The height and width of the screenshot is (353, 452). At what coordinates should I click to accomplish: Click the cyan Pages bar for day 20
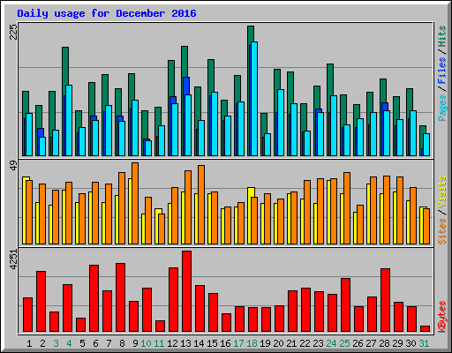281,123
